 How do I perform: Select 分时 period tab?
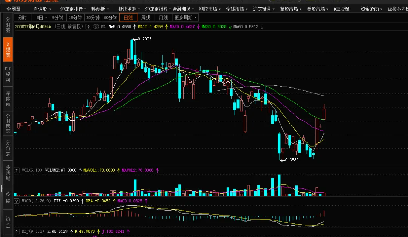point(22,18)
